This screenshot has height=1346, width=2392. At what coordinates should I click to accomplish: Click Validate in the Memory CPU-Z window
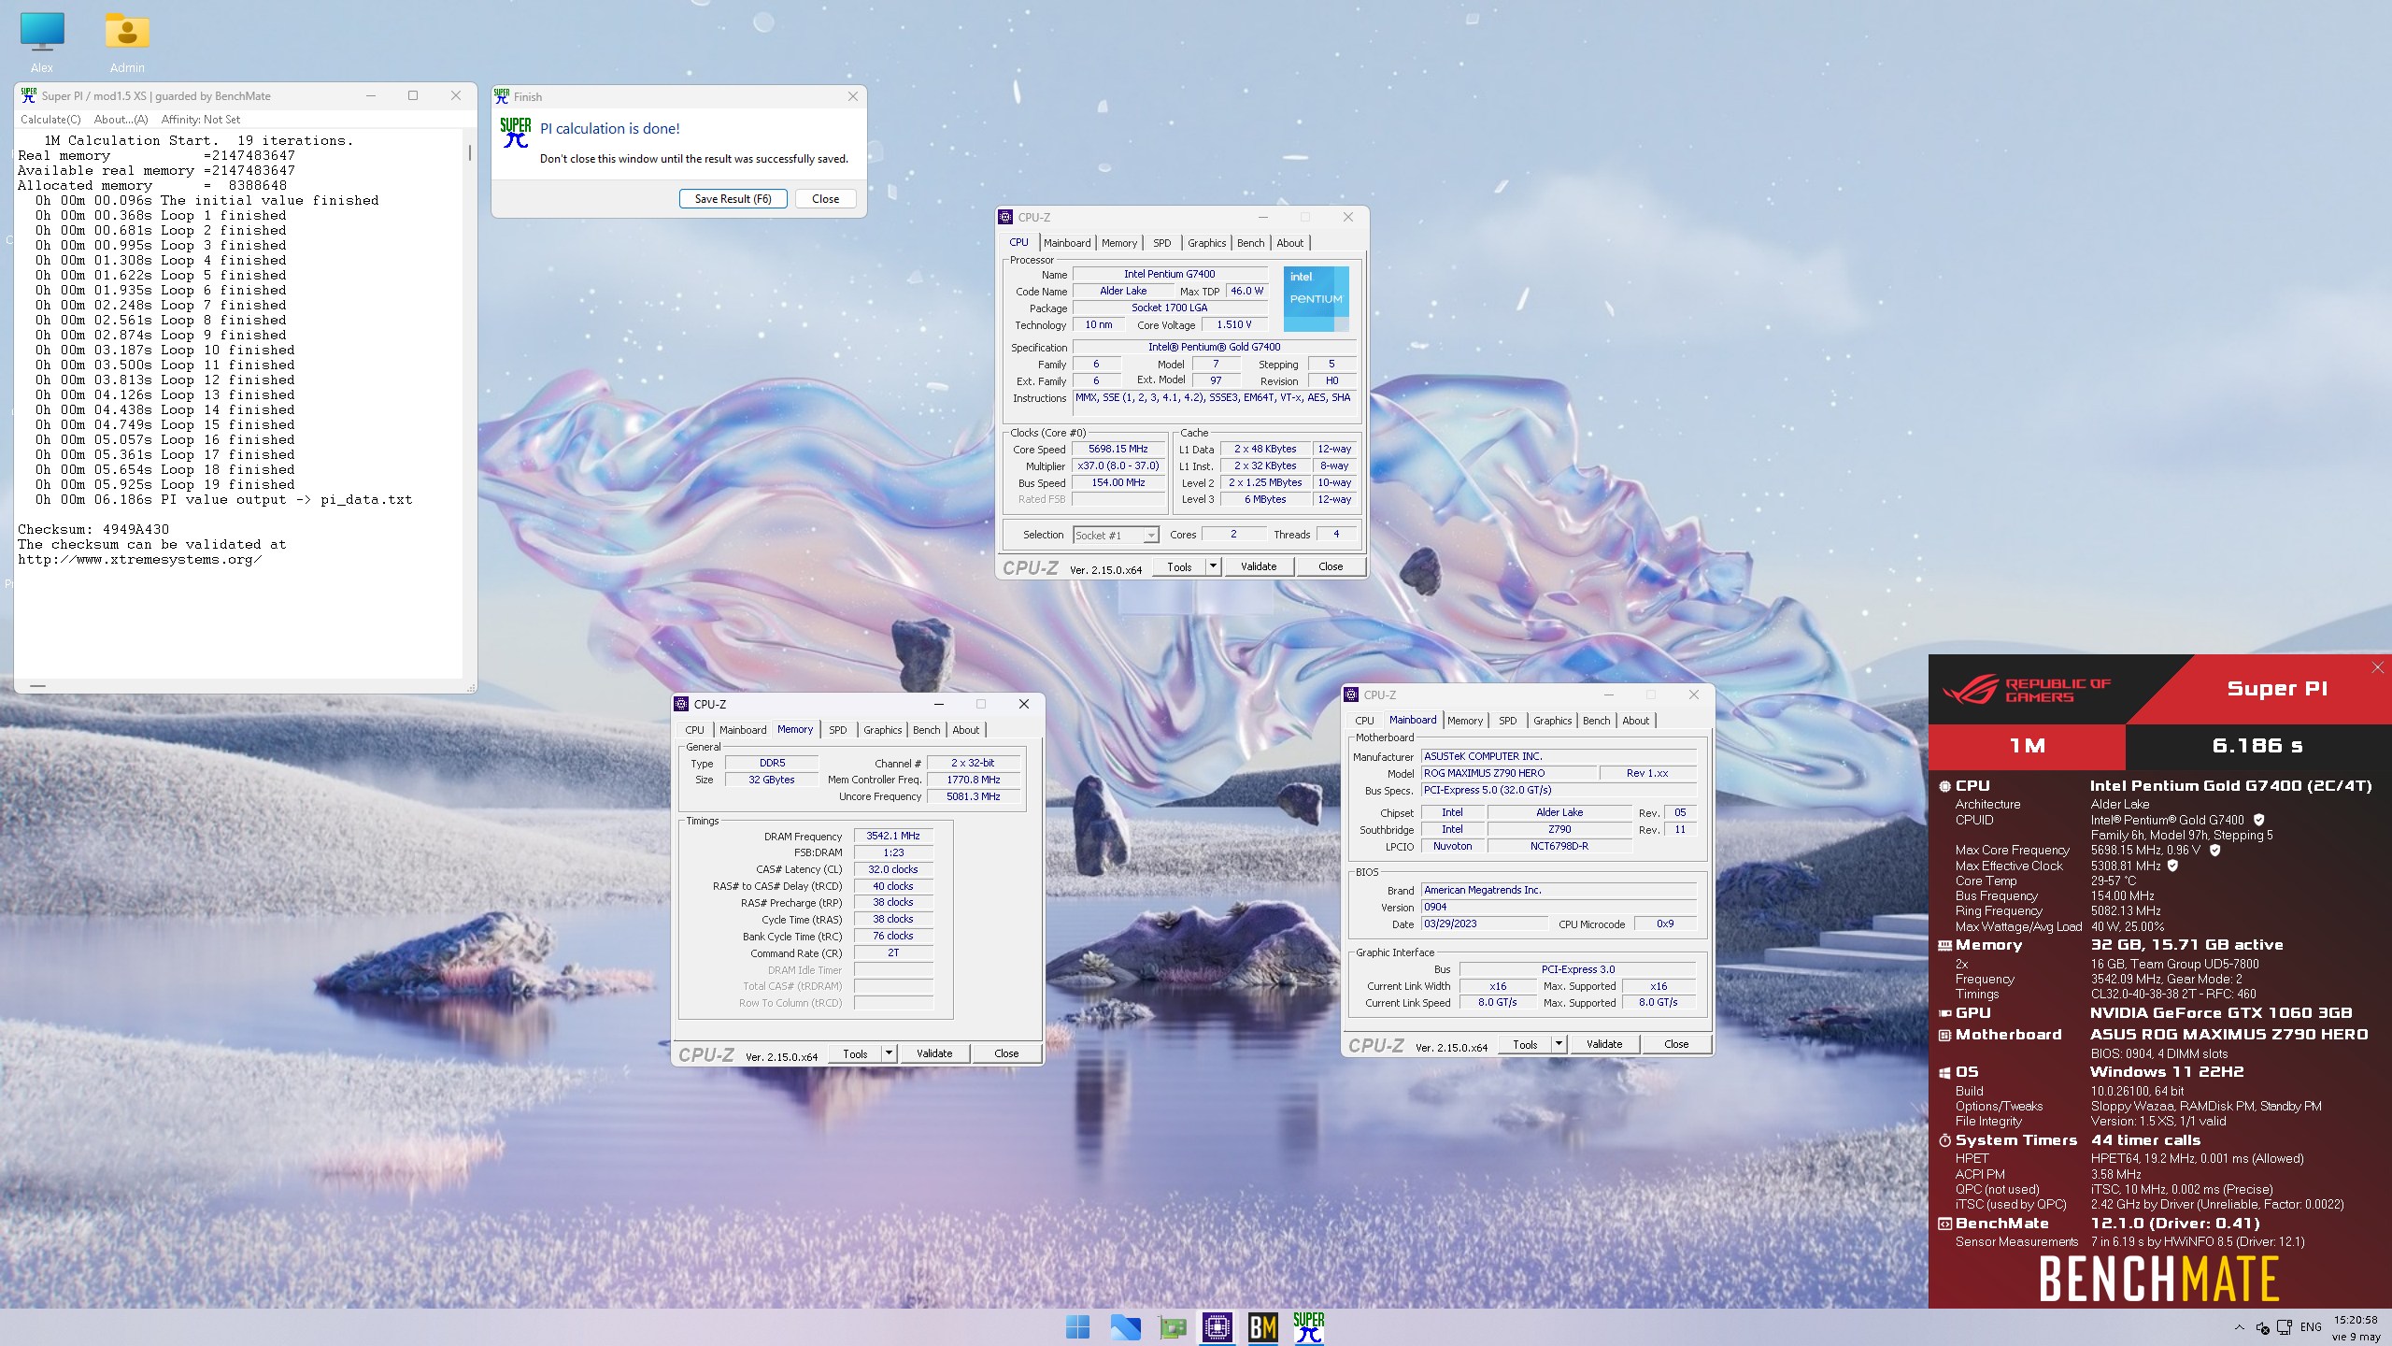(x=933, y=1053)
